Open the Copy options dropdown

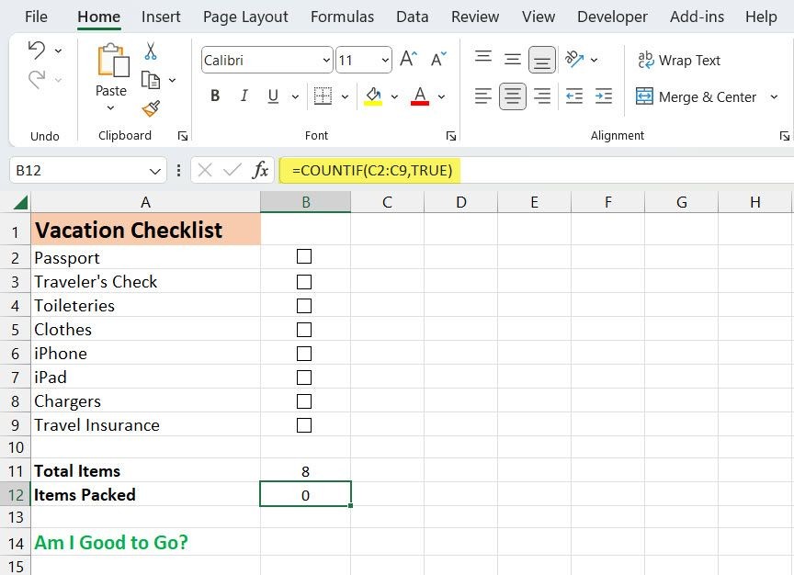[172, 80]
